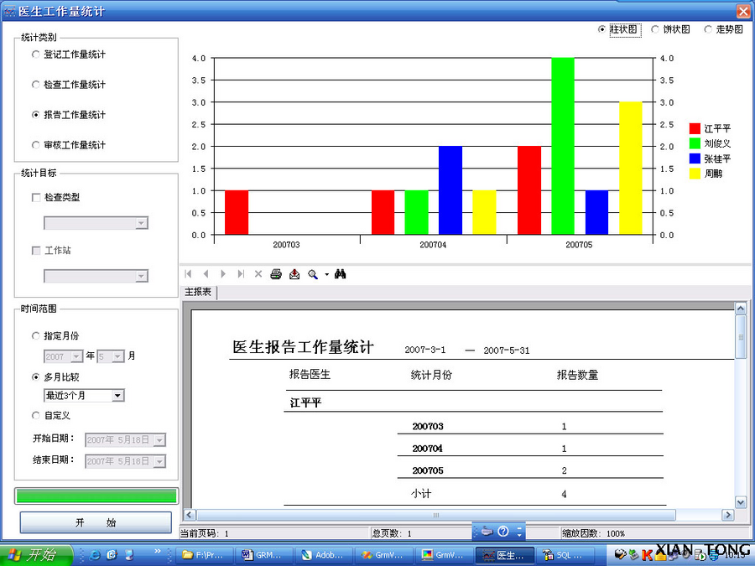Click the 200705 green bar in chart
755x566 pixels.
pos(563,146)
